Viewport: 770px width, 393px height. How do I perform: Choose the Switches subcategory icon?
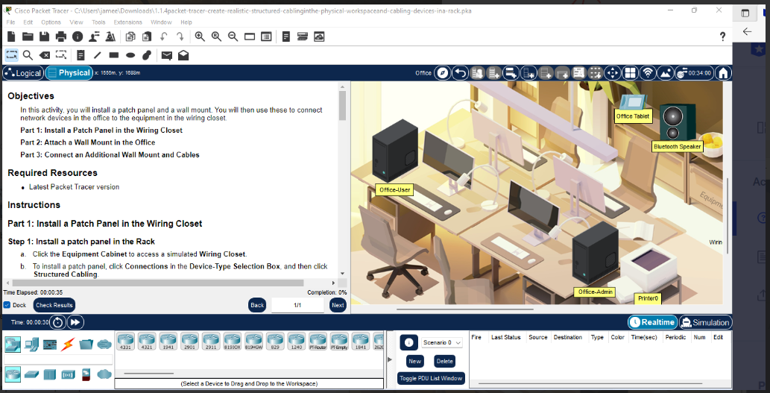tap(31, 374)
